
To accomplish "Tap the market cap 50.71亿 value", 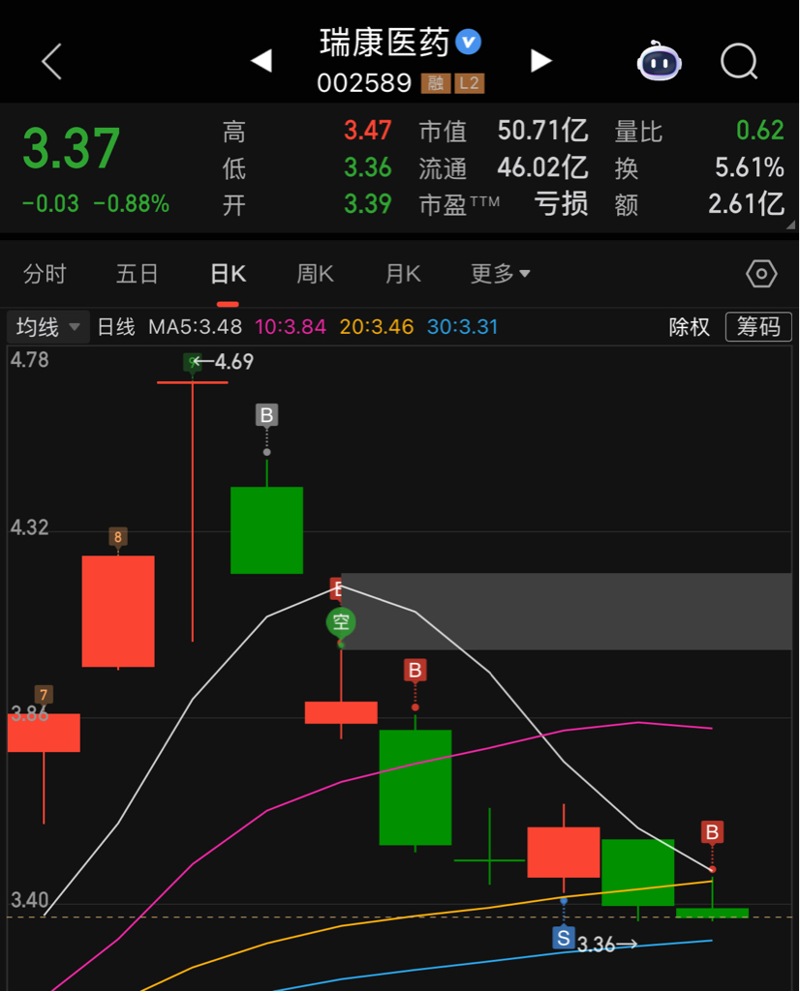I will coord(542,131).
